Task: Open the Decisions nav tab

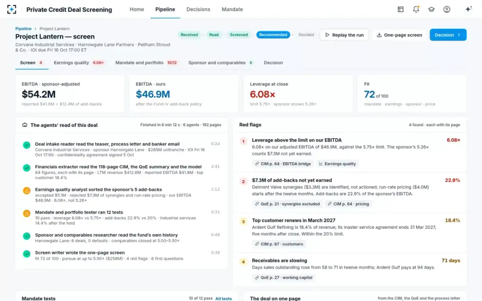Action: (198, 9)
